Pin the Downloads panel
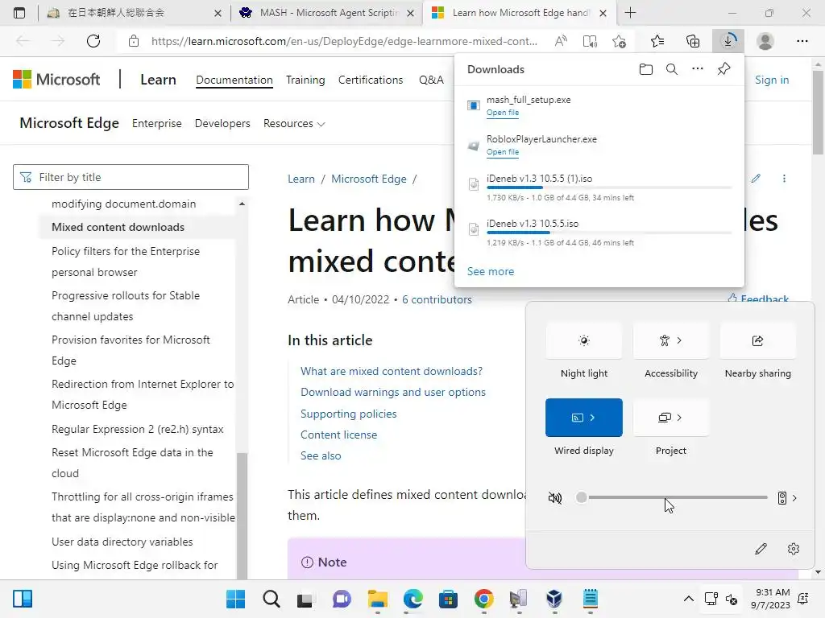Screen dimensions: 825x618 [723, 69]
